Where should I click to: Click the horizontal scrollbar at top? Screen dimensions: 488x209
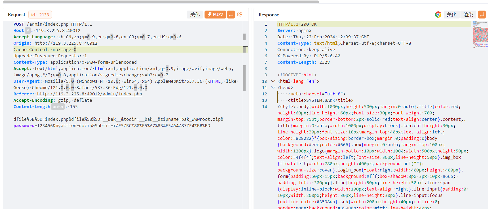coord(161,2)
